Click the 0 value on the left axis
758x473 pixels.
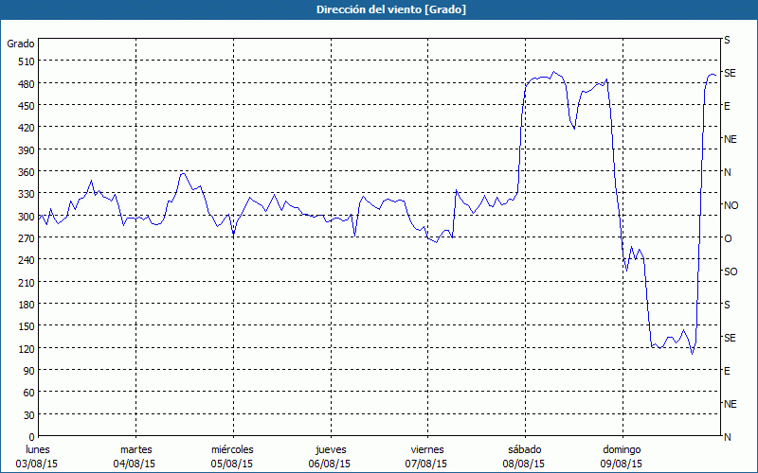click(x=29, y=436)
